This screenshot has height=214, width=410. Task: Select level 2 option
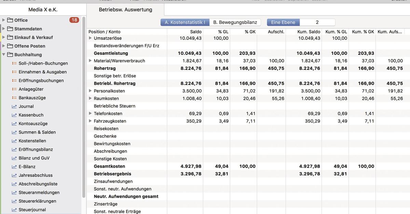coord(317,22)
